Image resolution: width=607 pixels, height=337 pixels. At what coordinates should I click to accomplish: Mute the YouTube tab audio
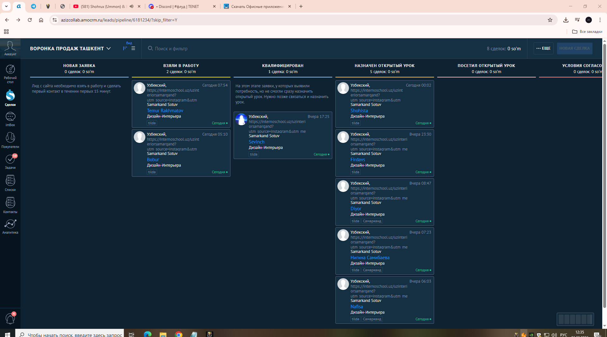coord(132,6)
